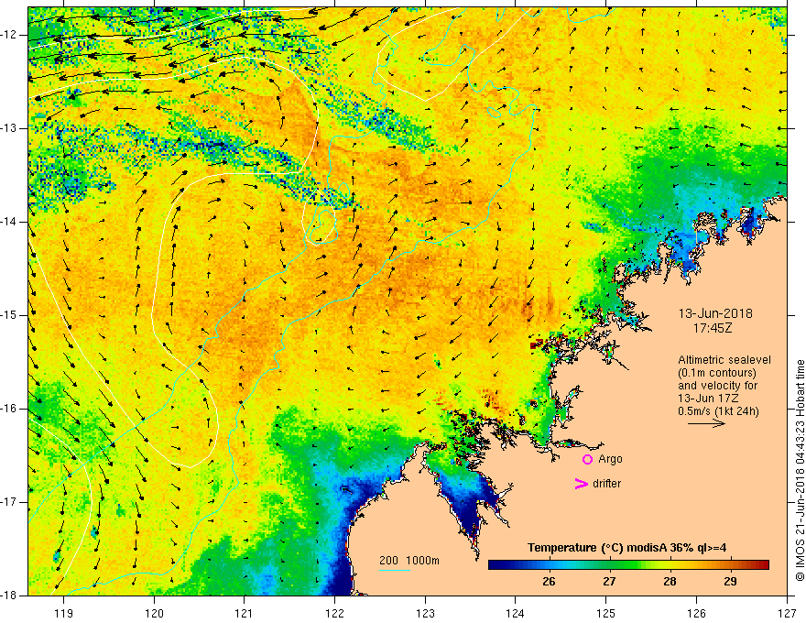806x623 pixels.
Task: Click the '124' longitude axis label
Action: 516,613
